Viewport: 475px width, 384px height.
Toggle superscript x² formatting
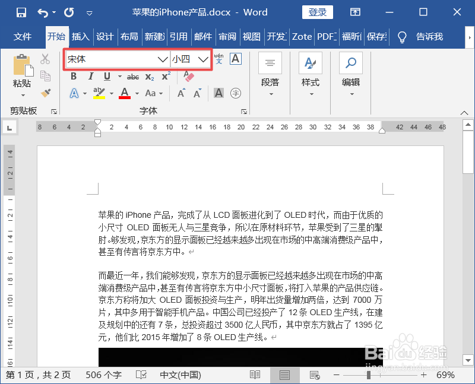coord(166,76)
